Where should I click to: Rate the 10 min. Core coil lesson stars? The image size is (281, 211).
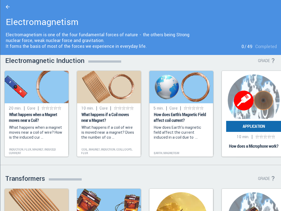click(124, 108)
